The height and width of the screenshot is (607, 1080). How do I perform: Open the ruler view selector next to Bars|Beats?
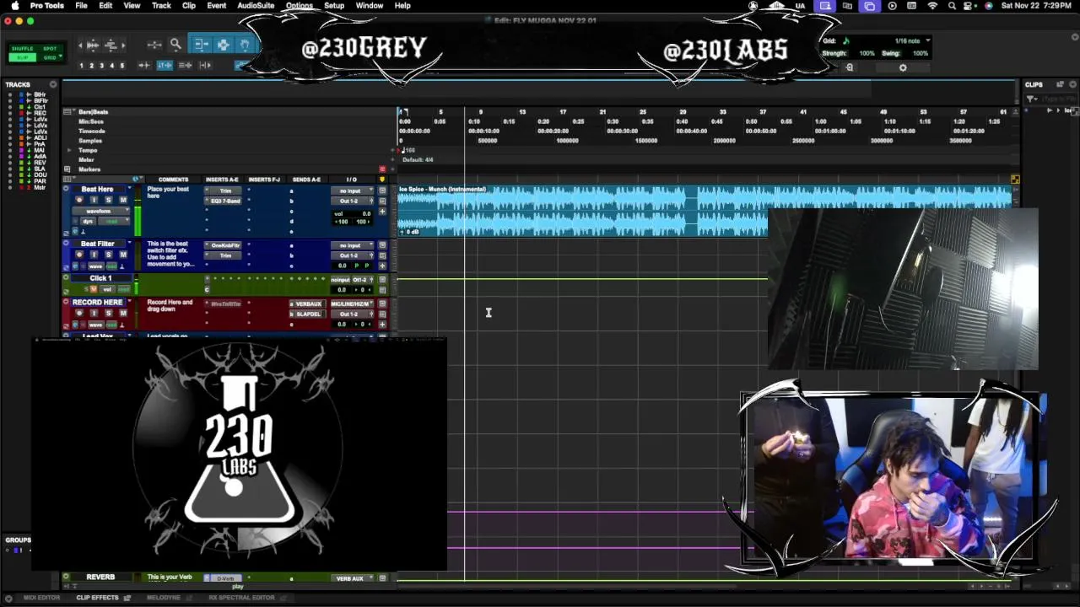[67, 111]
